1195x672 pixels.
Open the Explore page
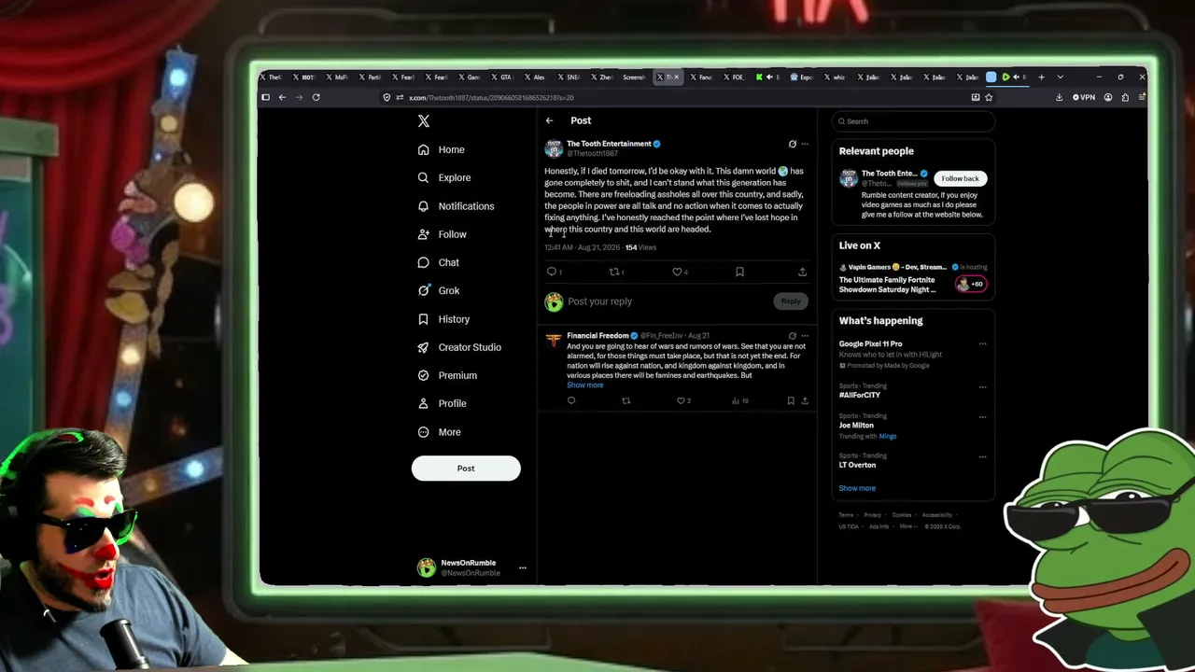click(444, 177)
